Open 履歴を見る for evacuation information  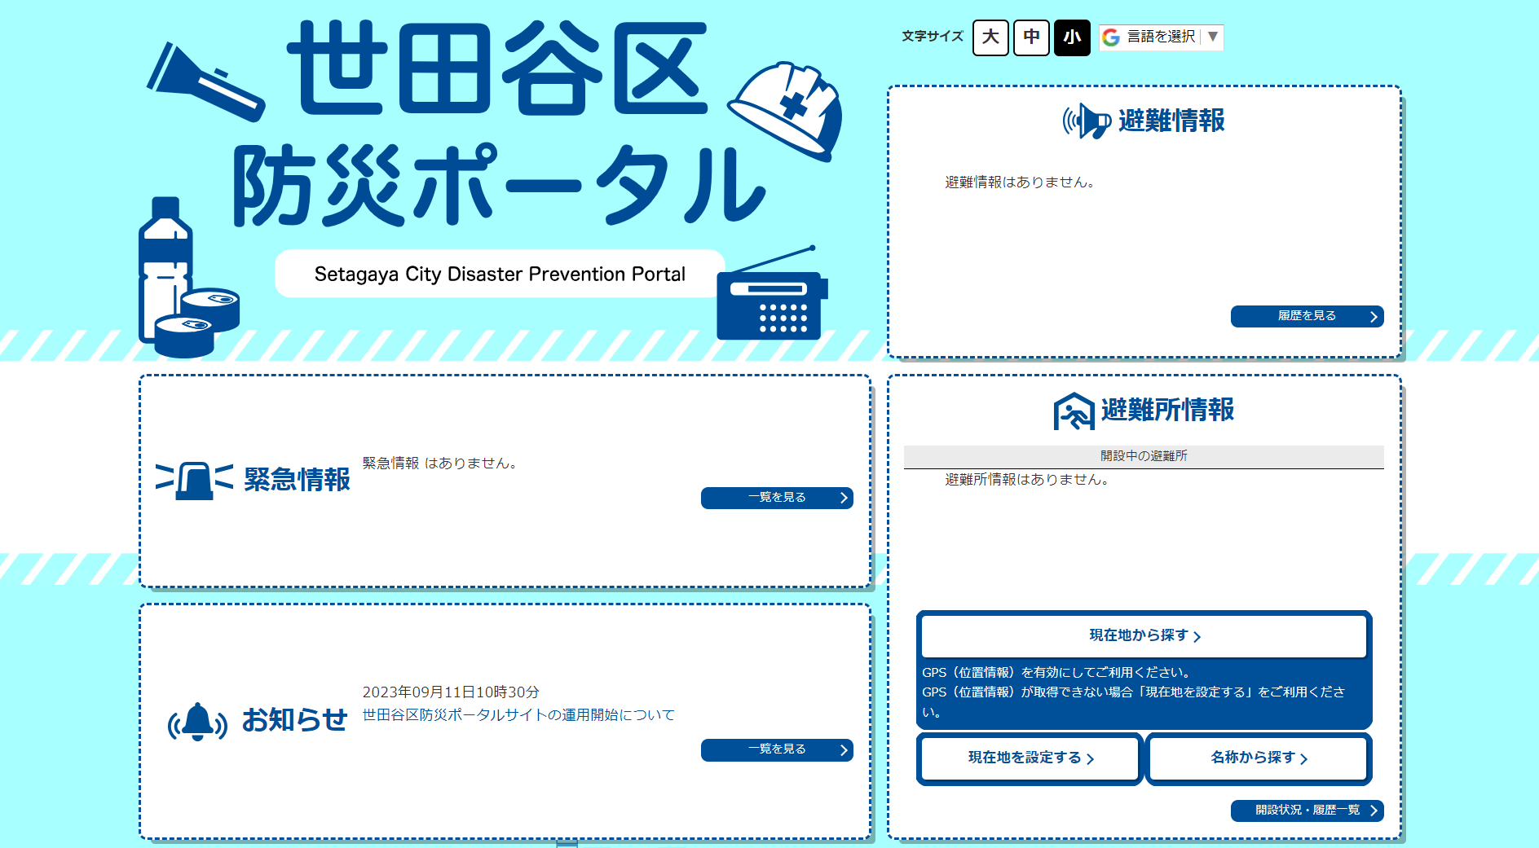click(x=1307, y=316)
